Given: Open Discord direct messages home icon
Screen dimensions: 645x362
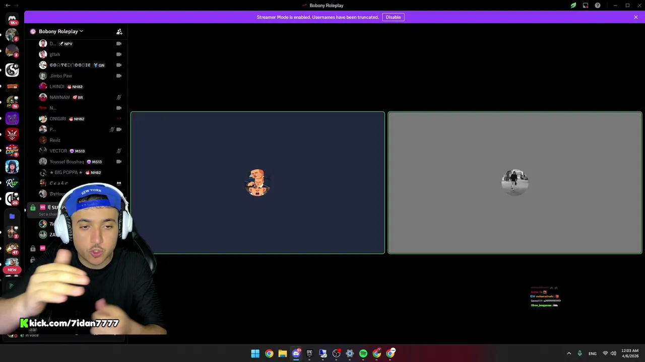Looking at the screenshot, I should (x=12, y=19).
